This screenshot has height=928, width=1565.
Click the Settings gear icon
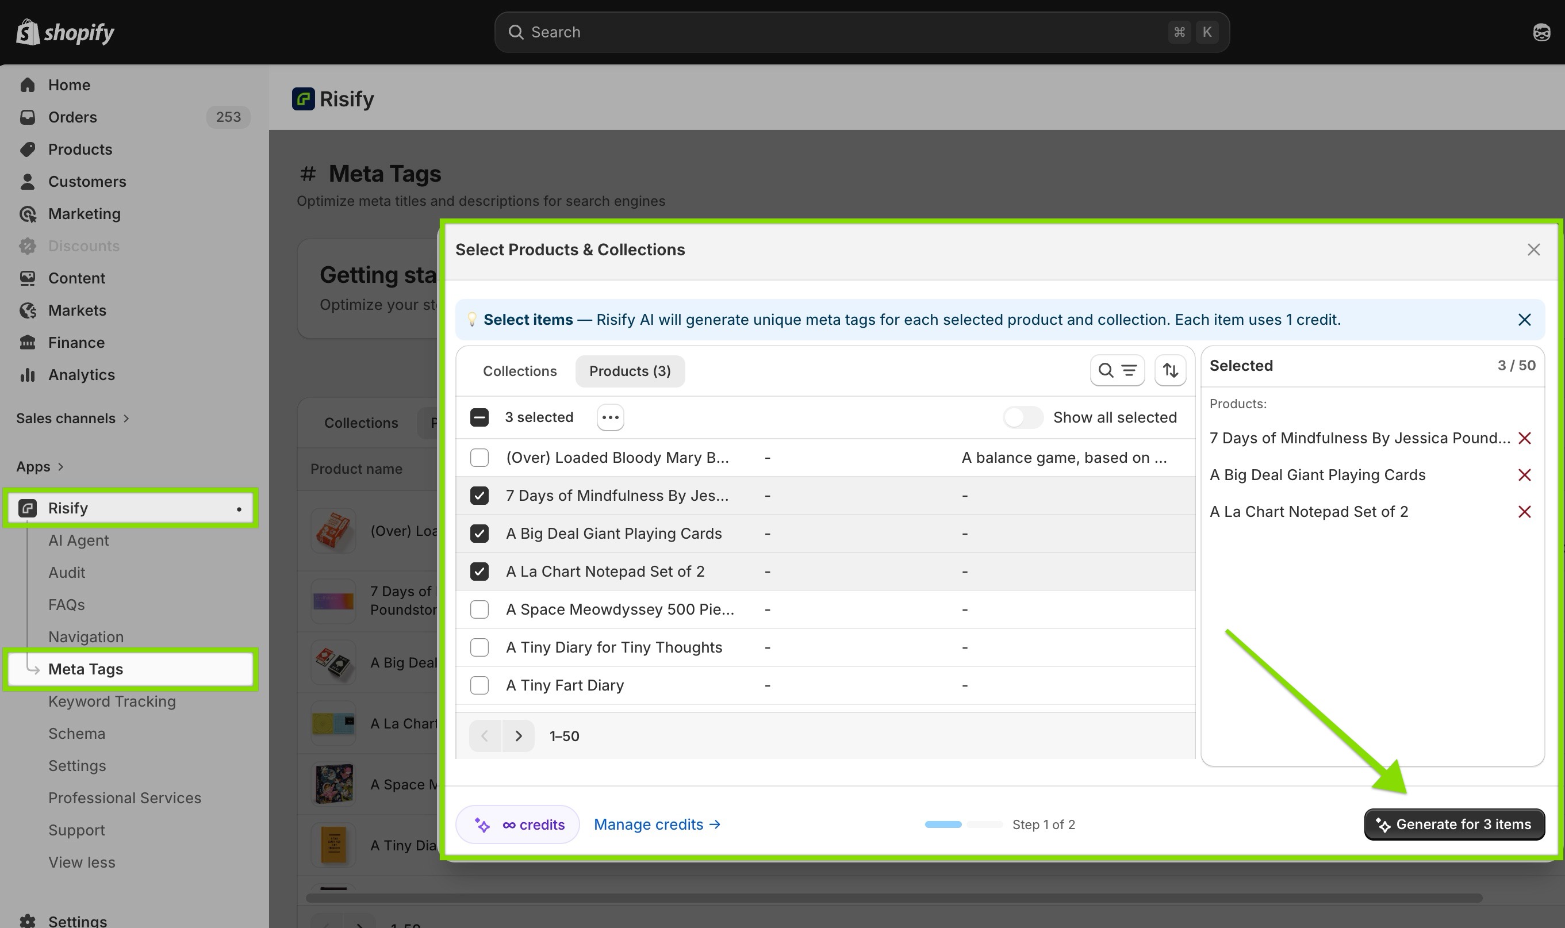[28, 921]
